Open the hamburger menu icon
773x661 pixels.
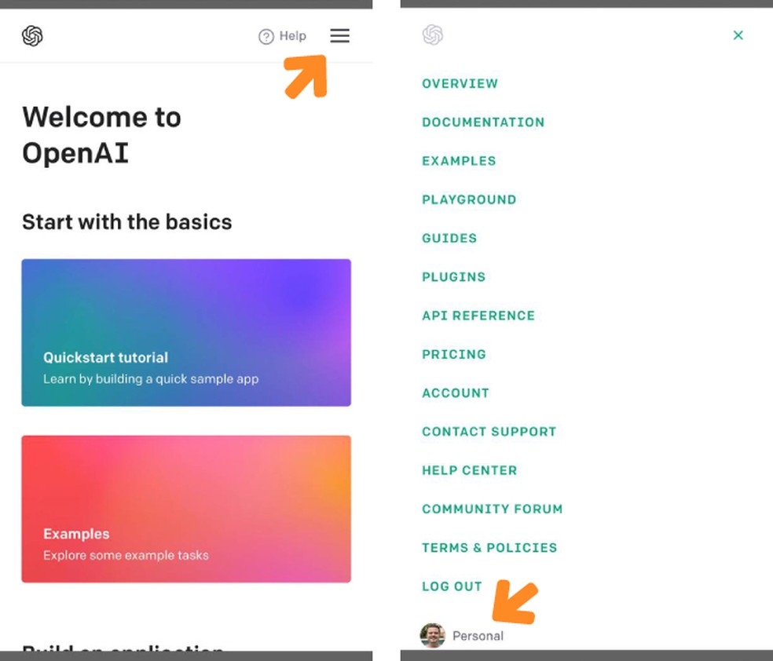point(339,35)
